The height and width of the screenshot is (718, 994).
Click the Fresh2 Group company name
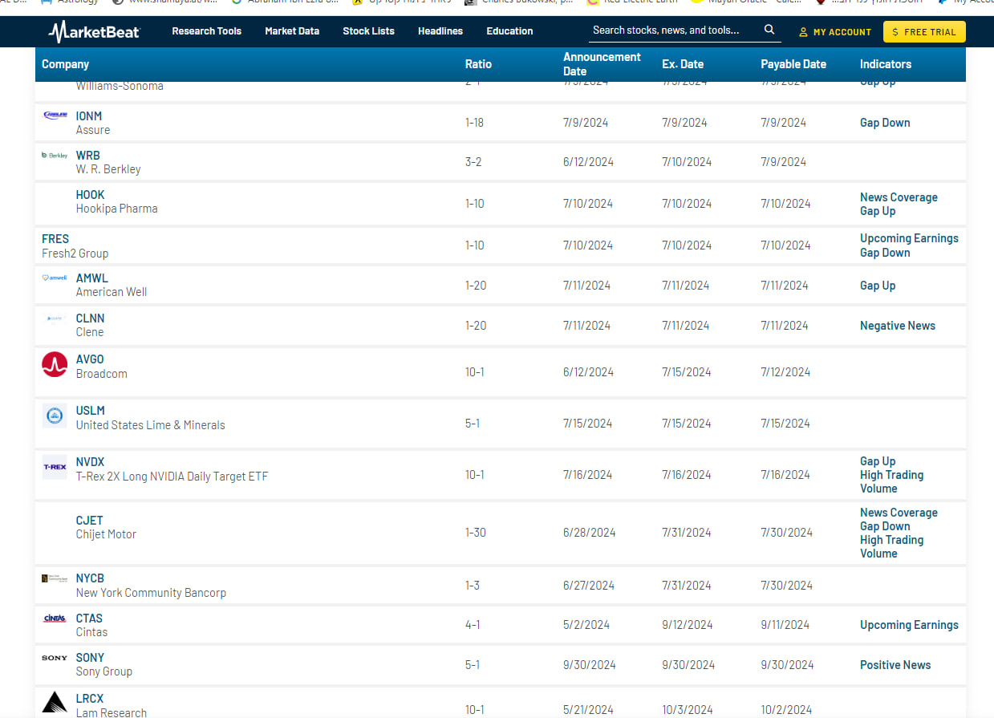tap(75, 254)
